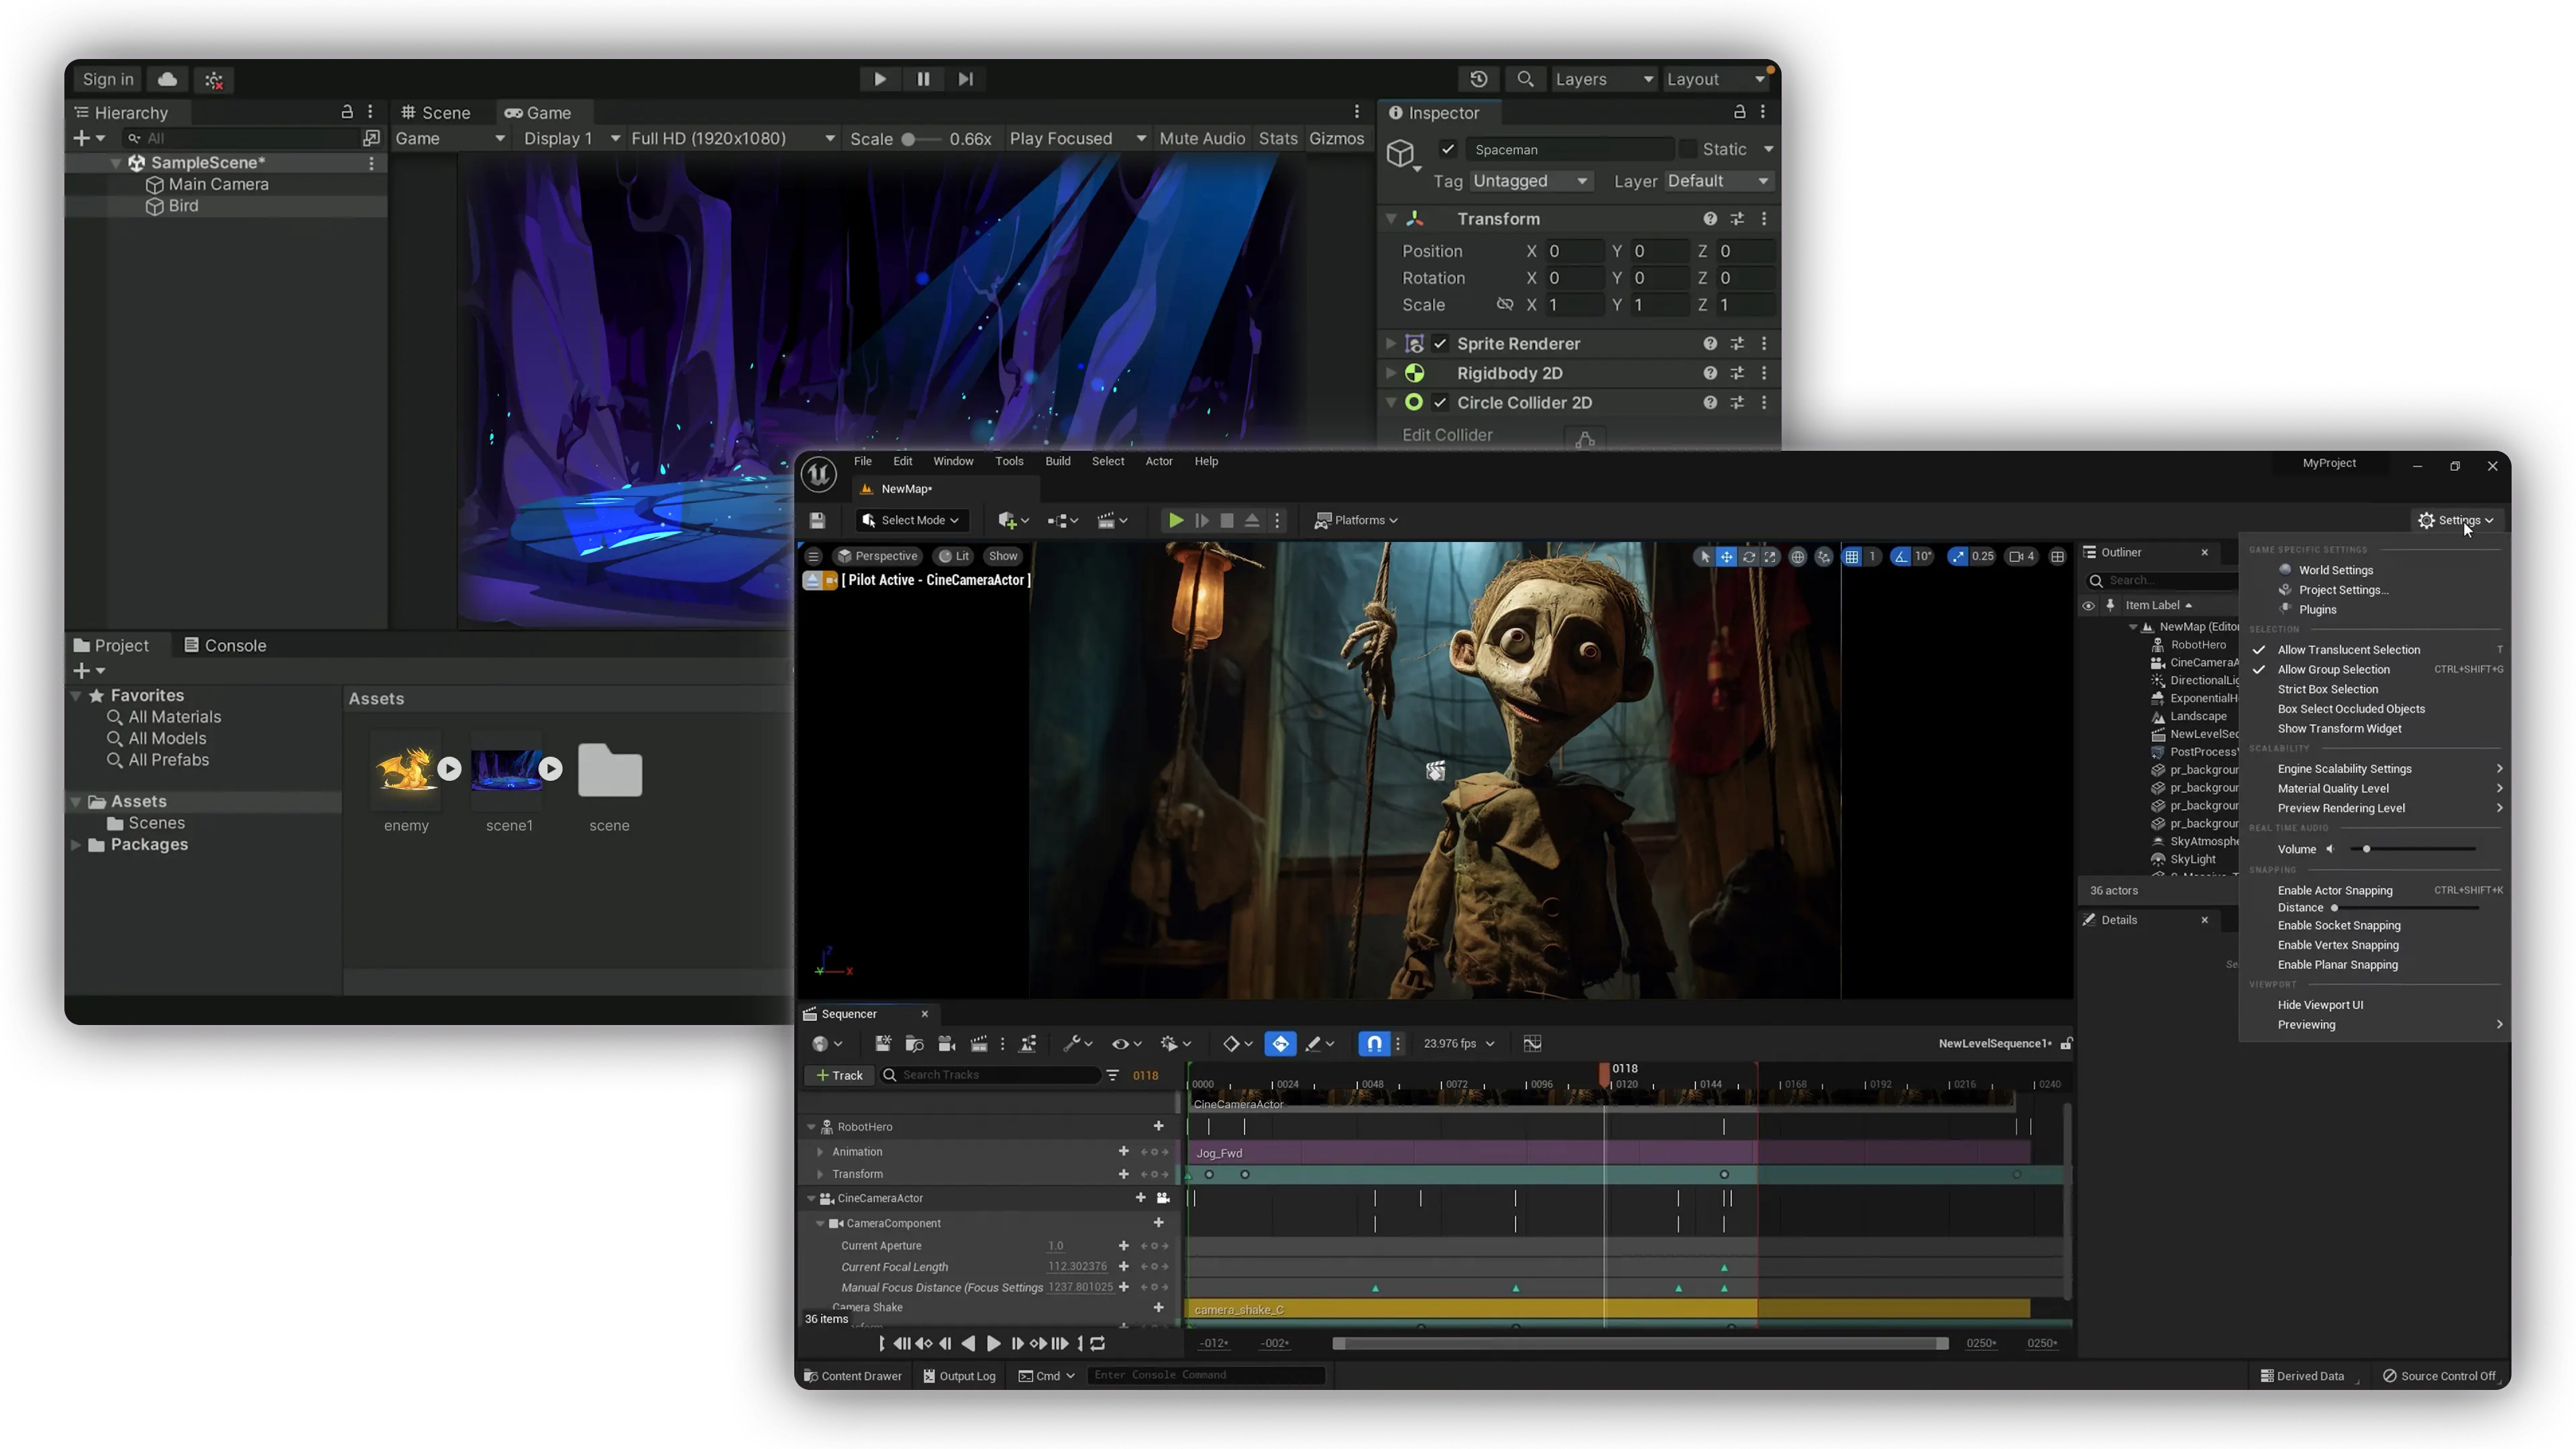The image size is (2576, 1449).
Task: Open the Content Drawer
Action: pyautogui.click(x=852, y=1375)
